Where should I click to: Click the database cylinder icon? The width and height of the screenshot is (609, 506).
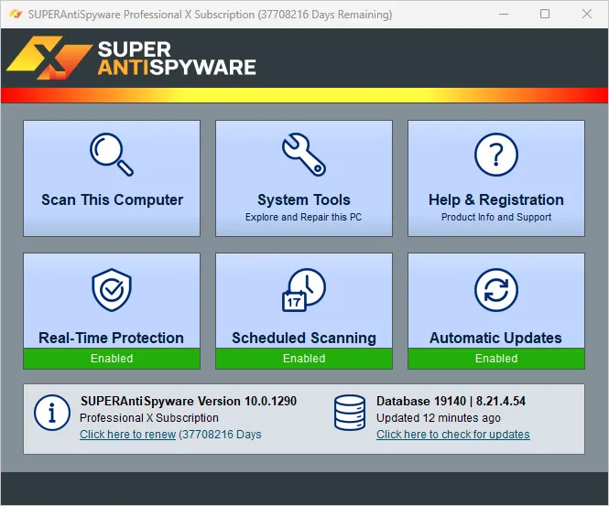pos(350,413)
